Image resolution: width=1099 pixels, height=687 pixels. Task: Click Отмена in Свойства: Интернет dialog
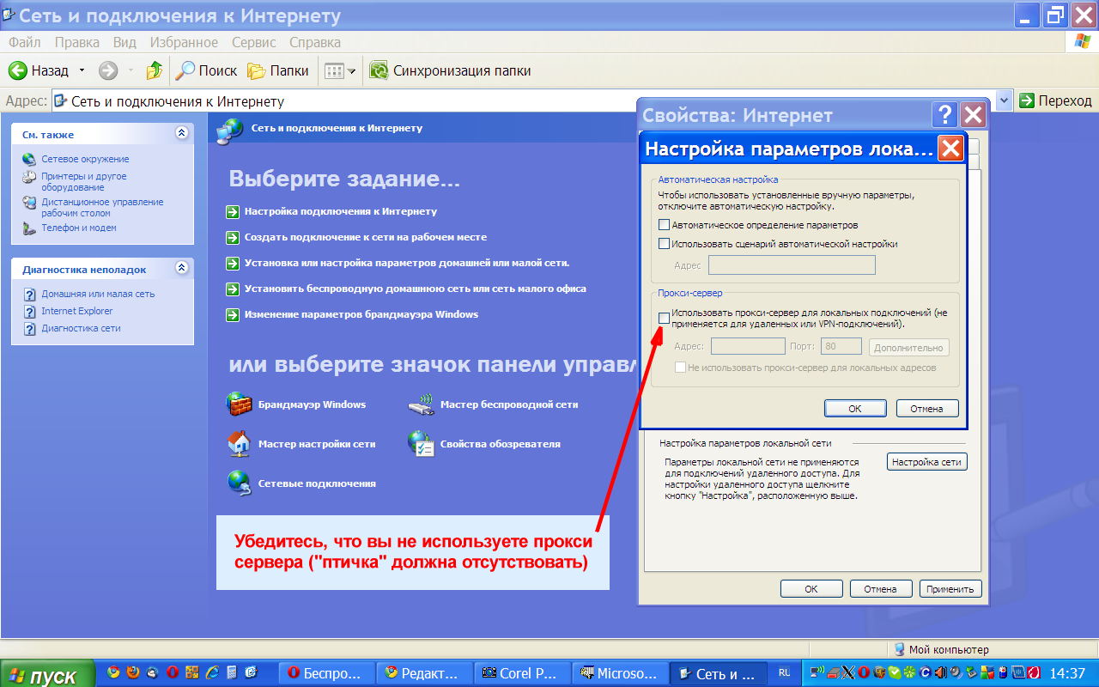point(880,589)
